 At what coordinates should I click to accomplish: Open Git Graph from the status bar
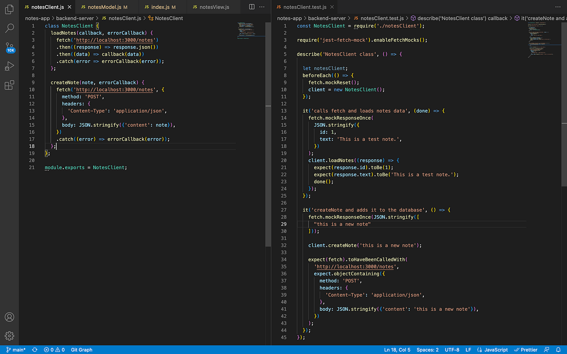[81, 350]
